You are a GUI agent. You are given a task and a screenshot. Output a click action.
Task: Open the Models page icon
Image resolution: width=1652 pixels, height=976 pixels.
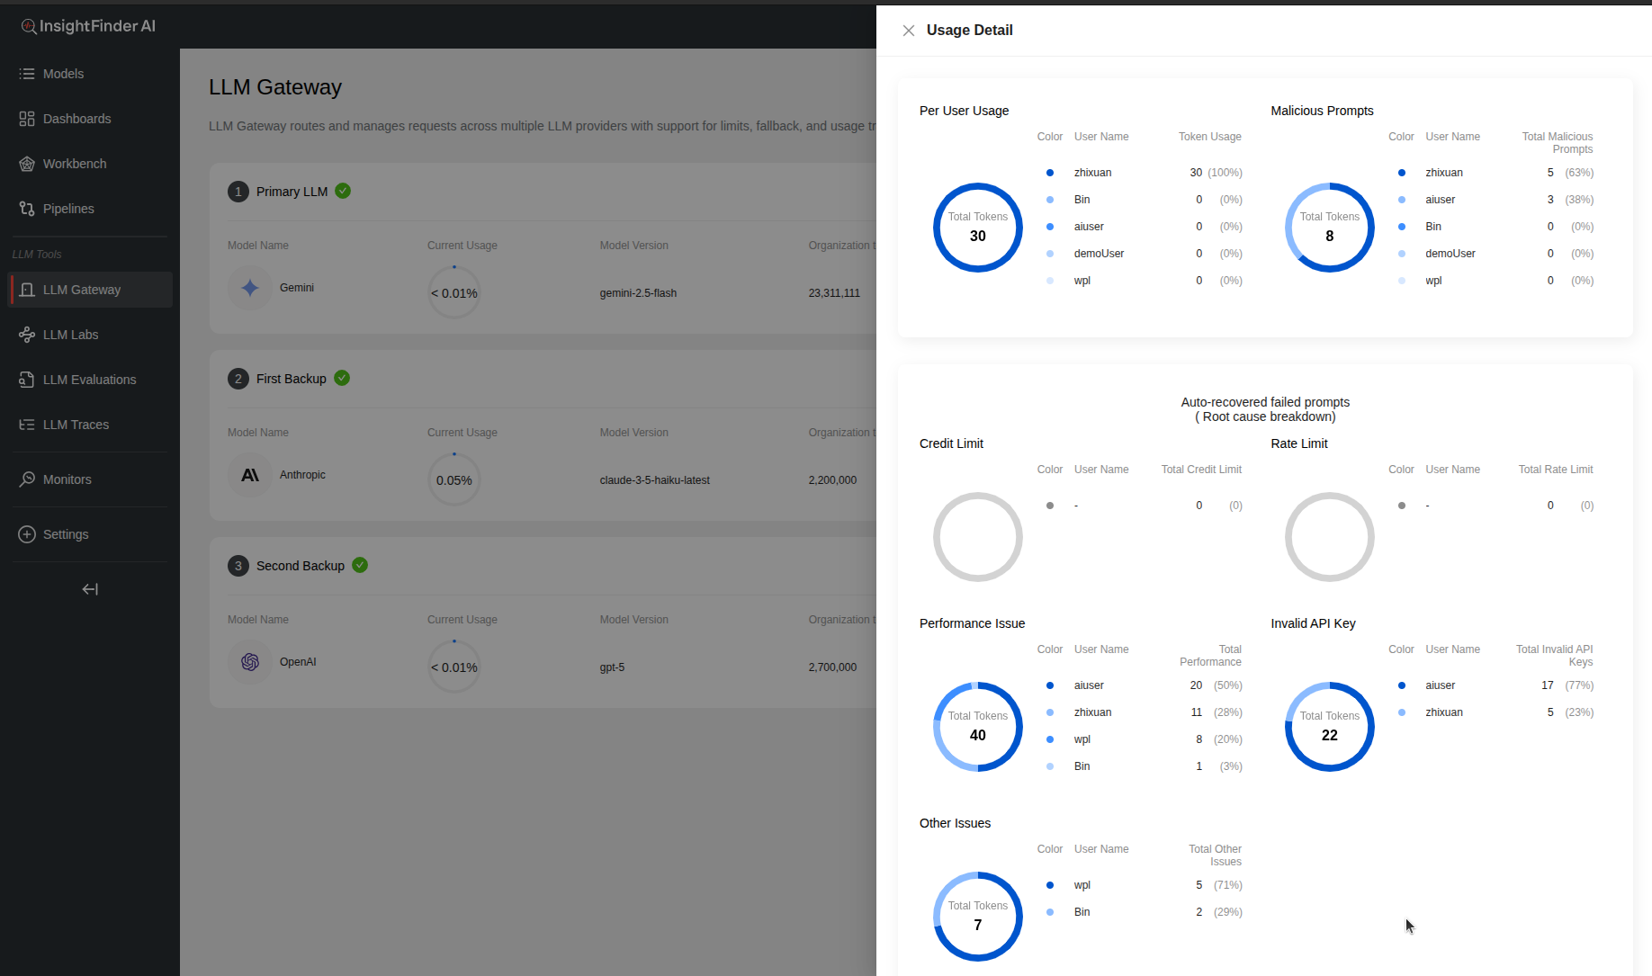pyautogui.click(x=27, y=74)
